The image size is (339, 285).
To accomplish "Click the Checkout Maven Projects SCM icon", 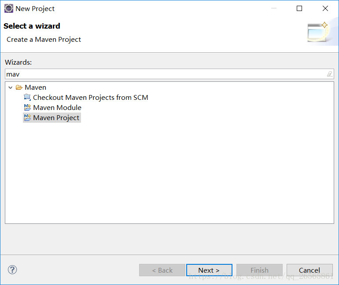I will click(x=27, y=97).
